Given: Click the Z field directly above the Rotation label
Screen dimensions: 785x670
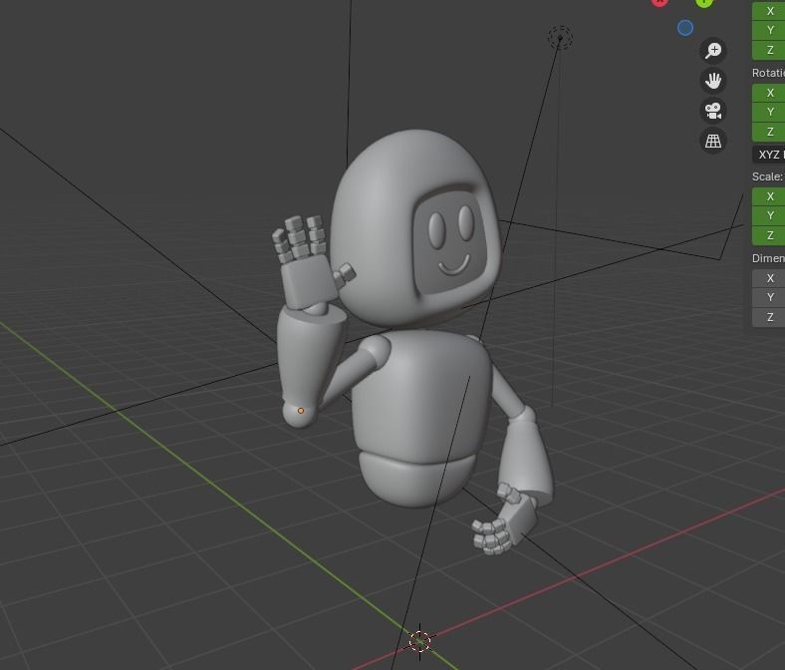Looking at the screenshot, I should [x=768, y=50].
